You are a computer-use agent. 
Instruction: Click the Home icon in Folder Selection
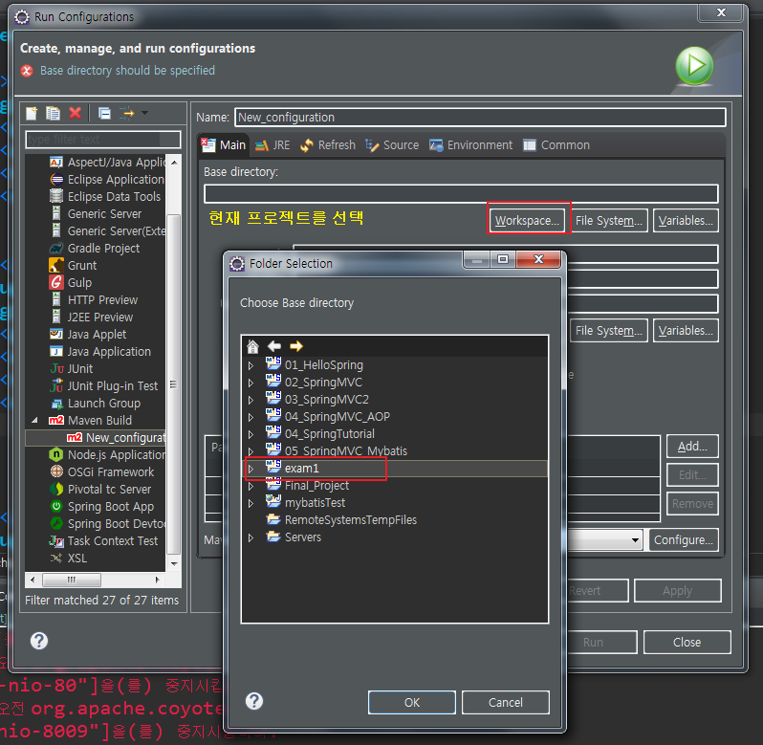tap(252, 346)
